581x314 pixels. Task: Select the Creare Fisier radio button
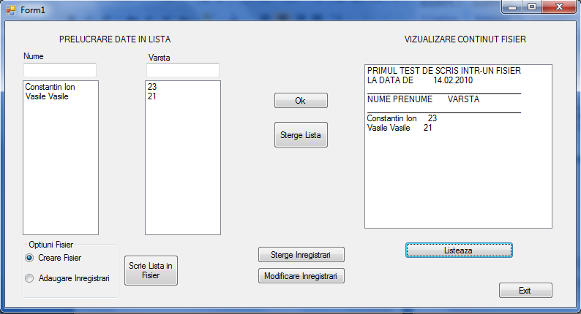coord(29,258)
